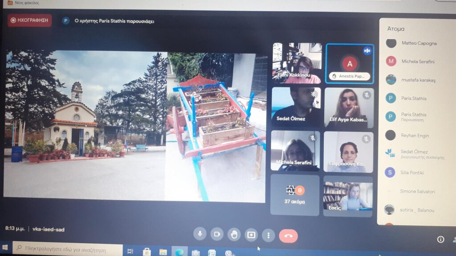Image resolution: width=456 pixels, height=256 pixels.
Task: Click meeting code vka-iaed-sad
Action: click(48, 229)
